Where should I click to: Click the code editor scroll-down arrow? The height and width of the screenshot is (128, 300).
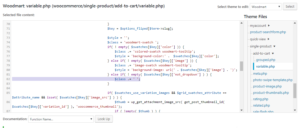(241, 110)
